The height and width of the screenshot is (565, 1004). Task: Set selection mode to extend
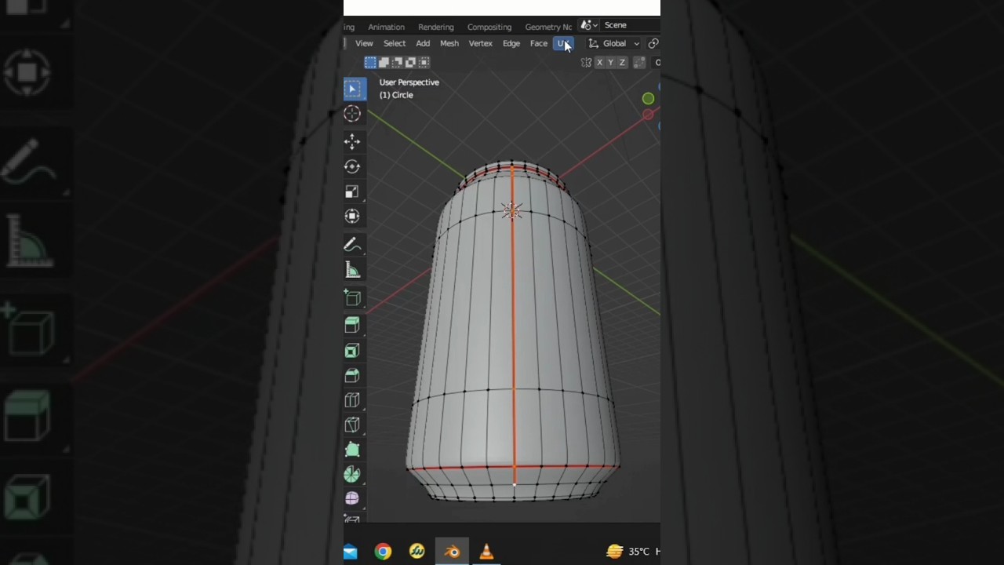coord(384,63)
